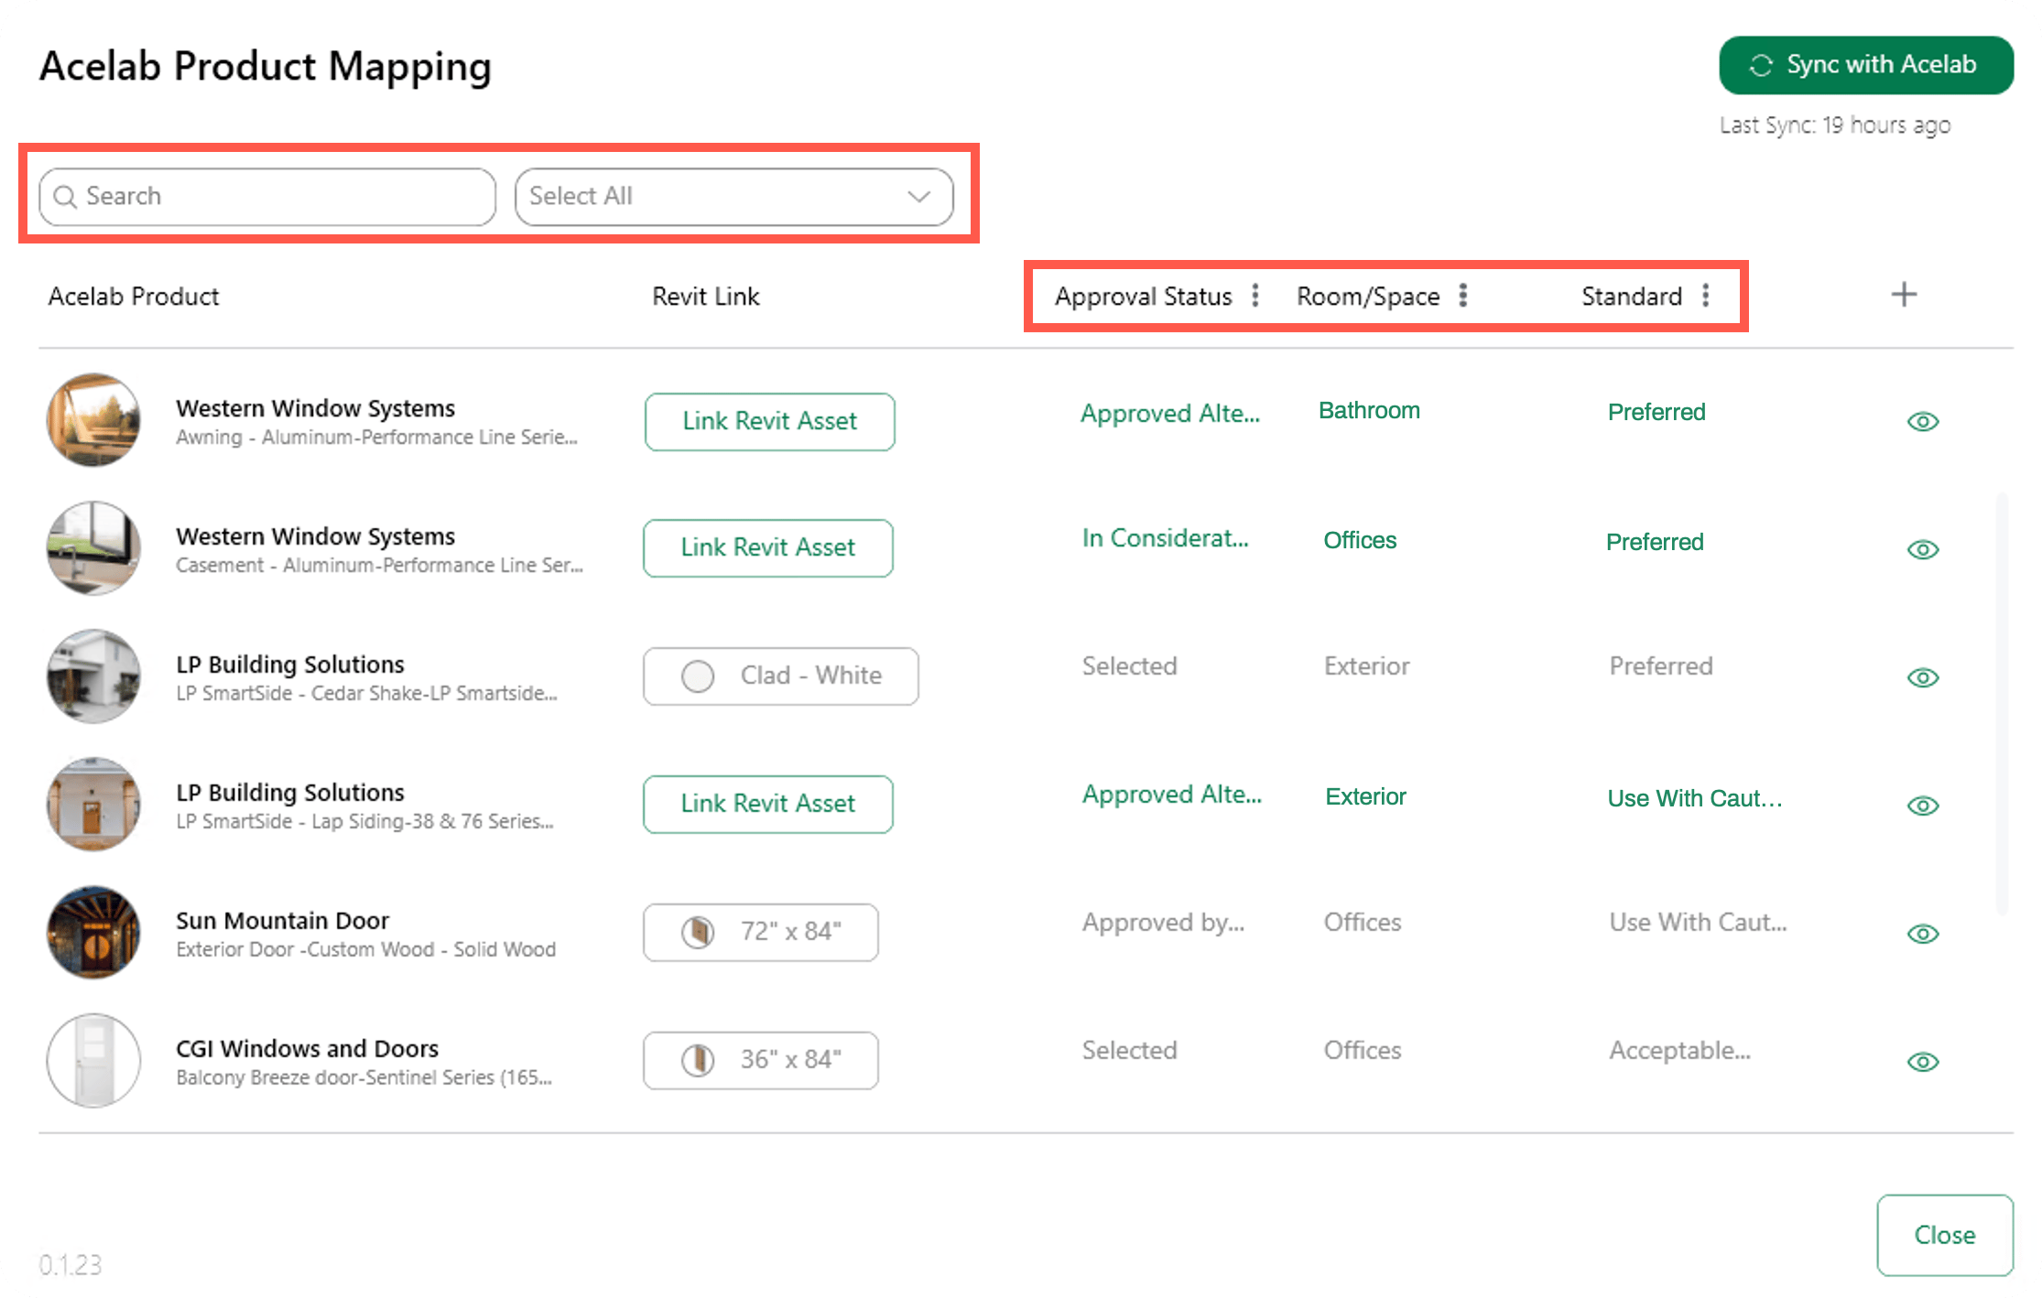The width and height of the screenshot is (2042, 1298).
Task: Open LP SmartSide Lap Siding product thumbnail
Action: pyautogui.click(x=93, y=804)
